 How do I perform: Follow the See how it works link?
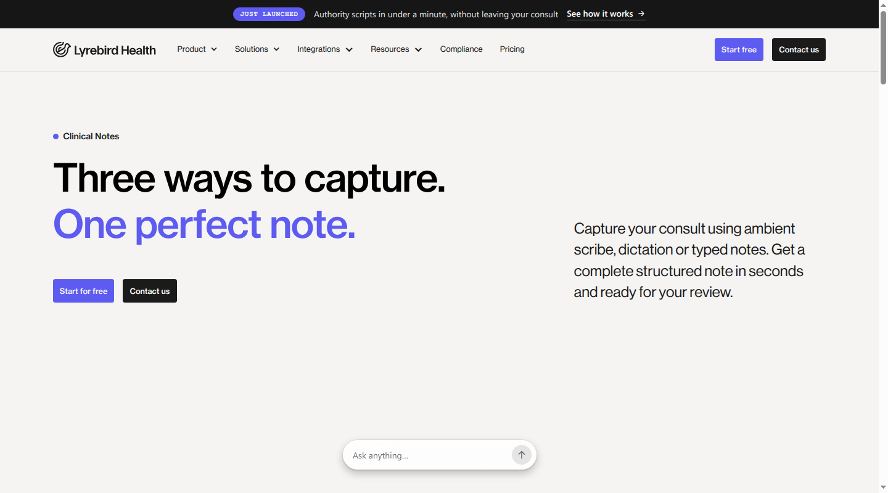click(606, 14)
